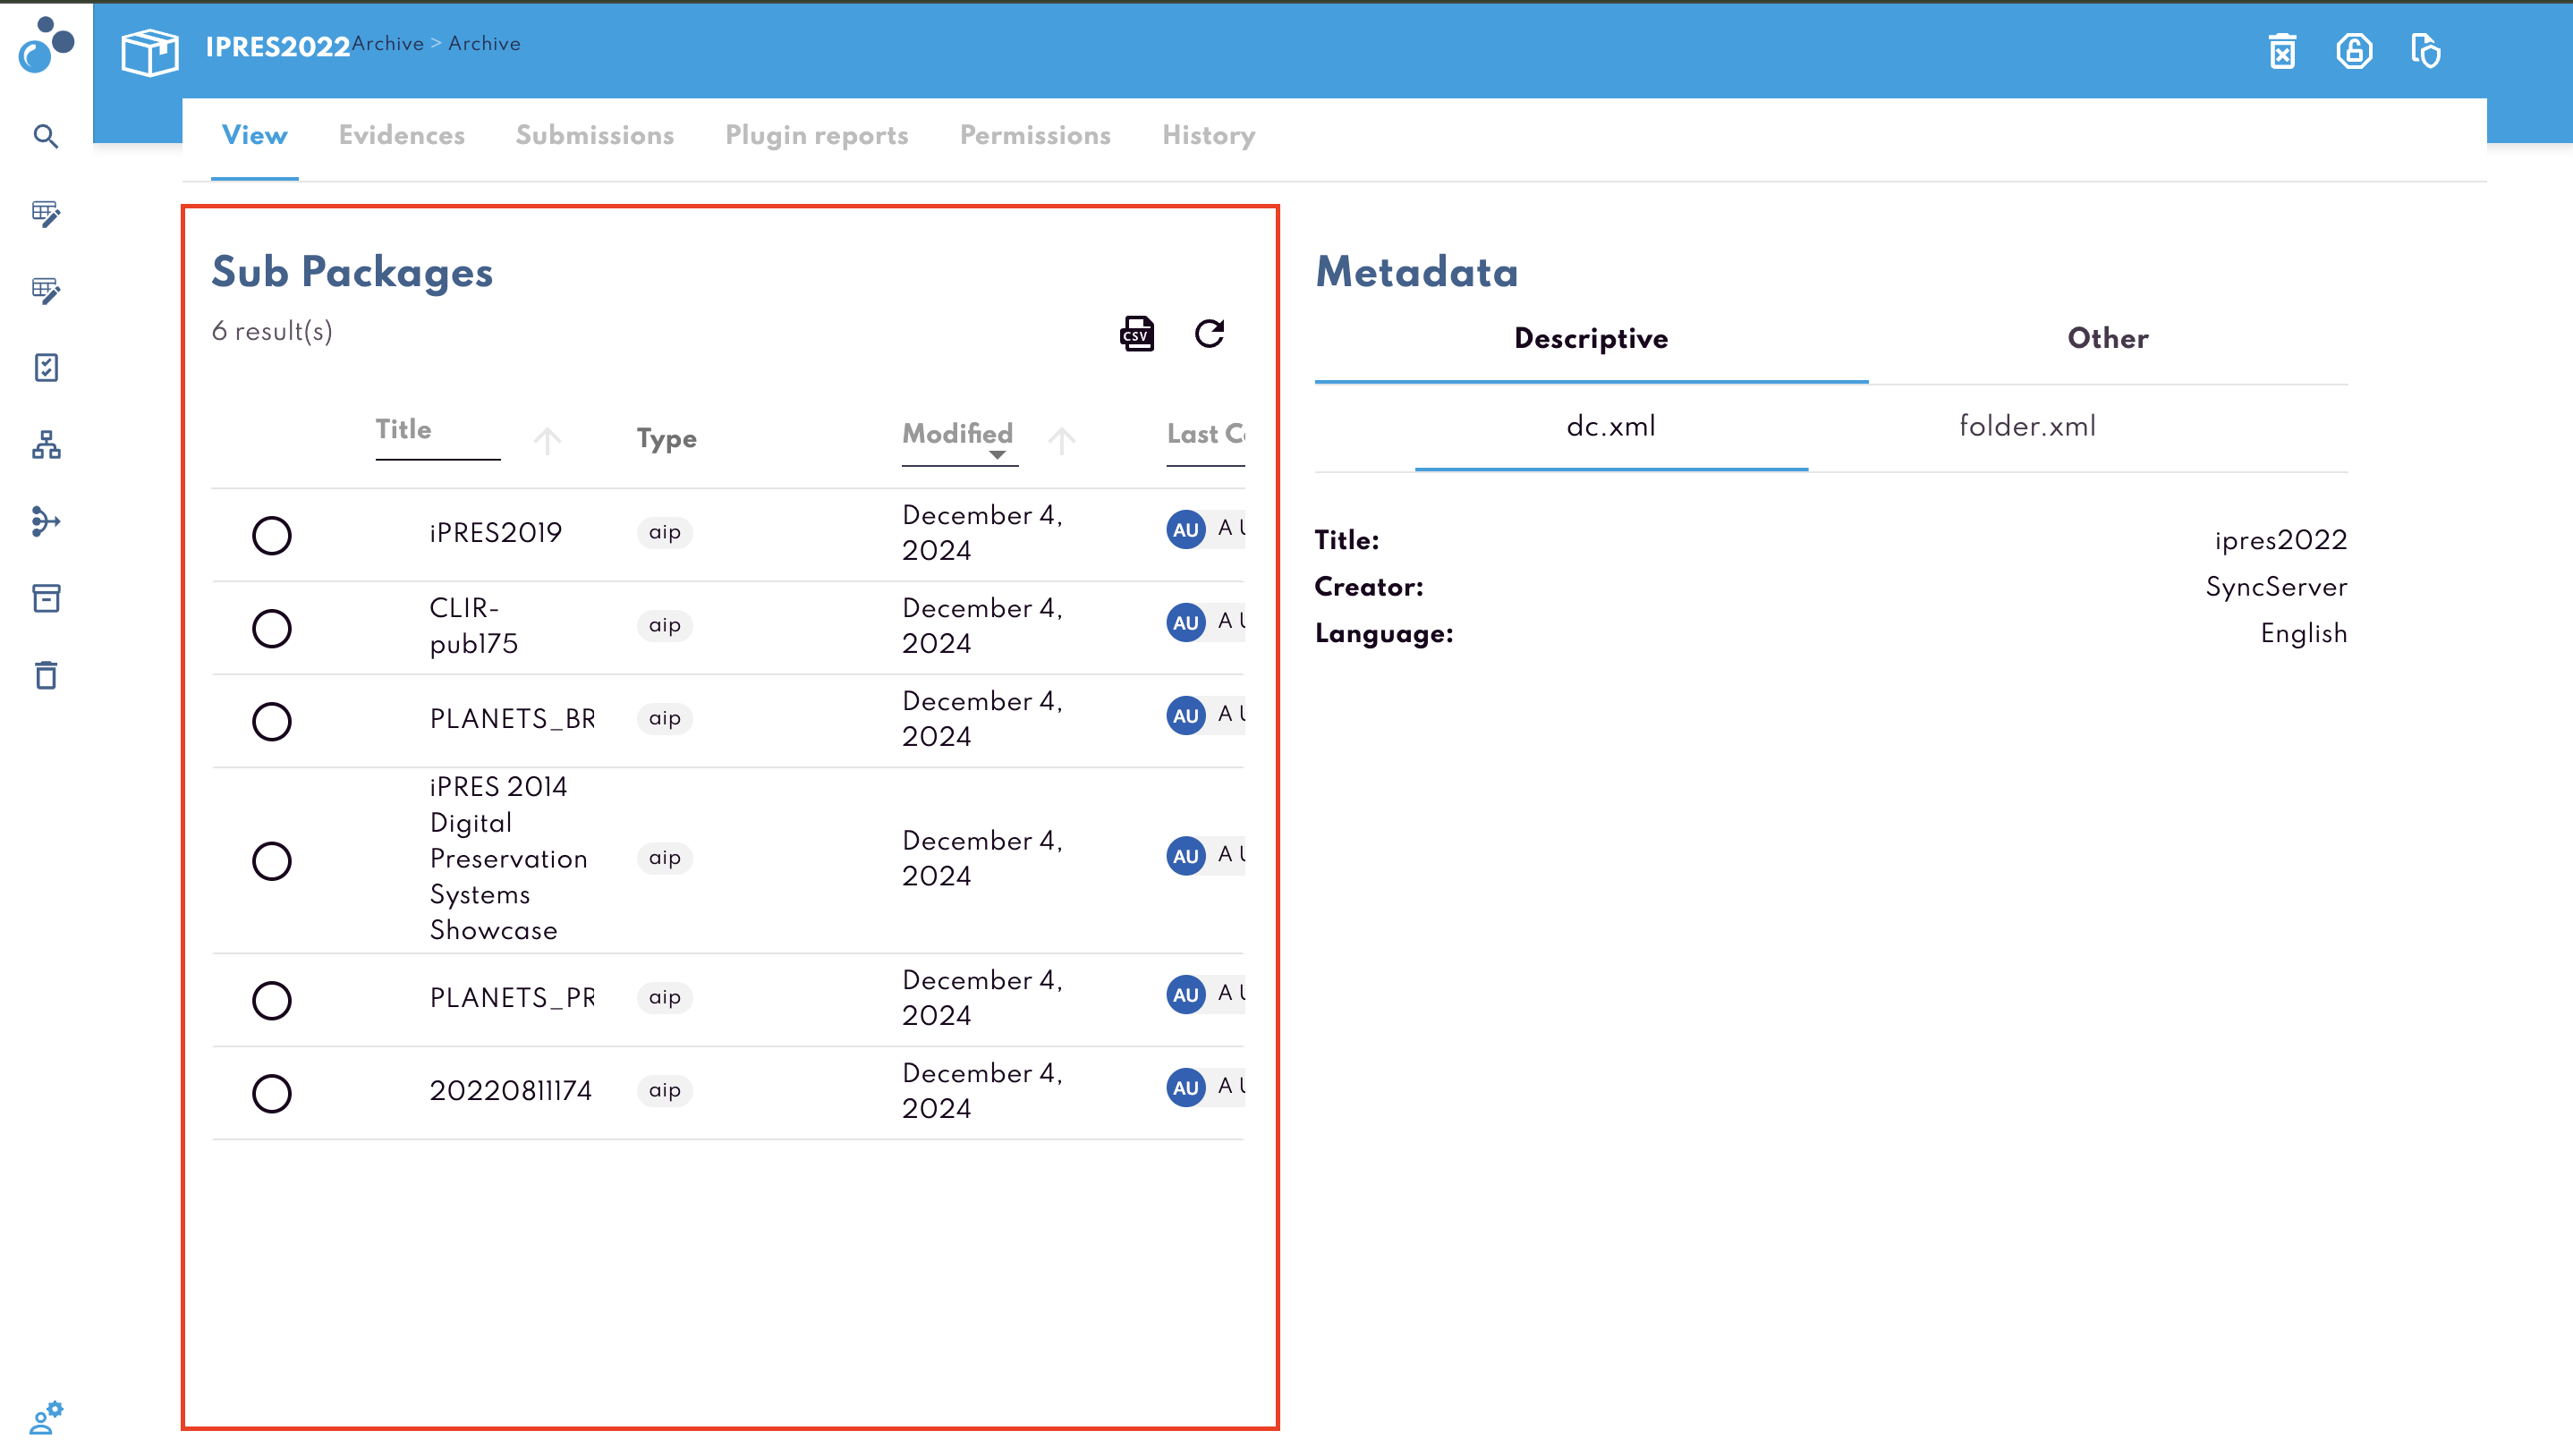Click the aip tag in the iPRES2019 row
Viewport: 2573px width, 1456px height.
(665, 532)
